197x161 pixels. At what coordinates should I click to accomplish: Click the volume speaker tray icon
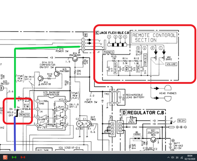click(x=172, y=158)
